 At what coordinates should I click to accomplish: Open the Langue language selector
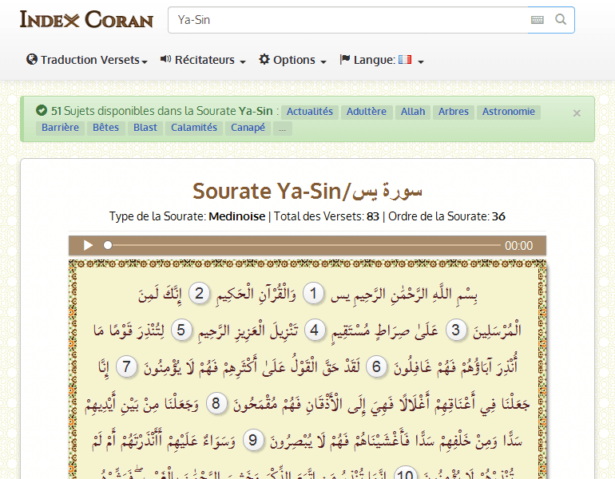tap(382, 60)
